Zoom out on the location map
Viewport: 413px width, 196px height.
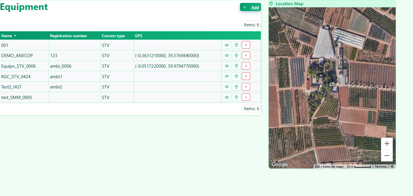coord(387,156)
